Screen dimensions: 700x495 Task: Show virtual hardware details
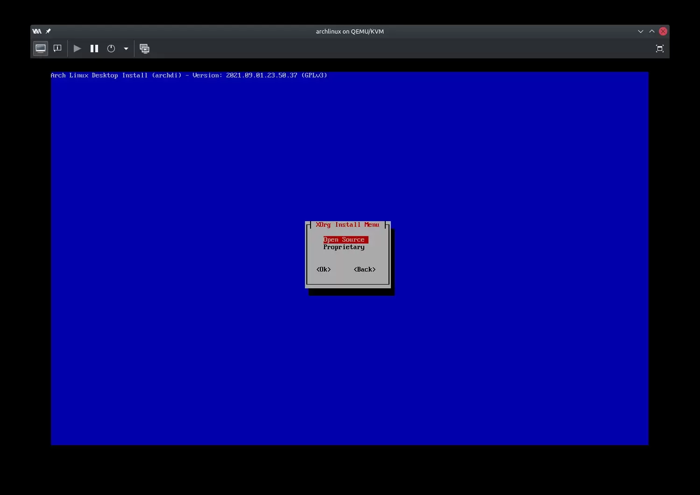click(x=57, y=49)
